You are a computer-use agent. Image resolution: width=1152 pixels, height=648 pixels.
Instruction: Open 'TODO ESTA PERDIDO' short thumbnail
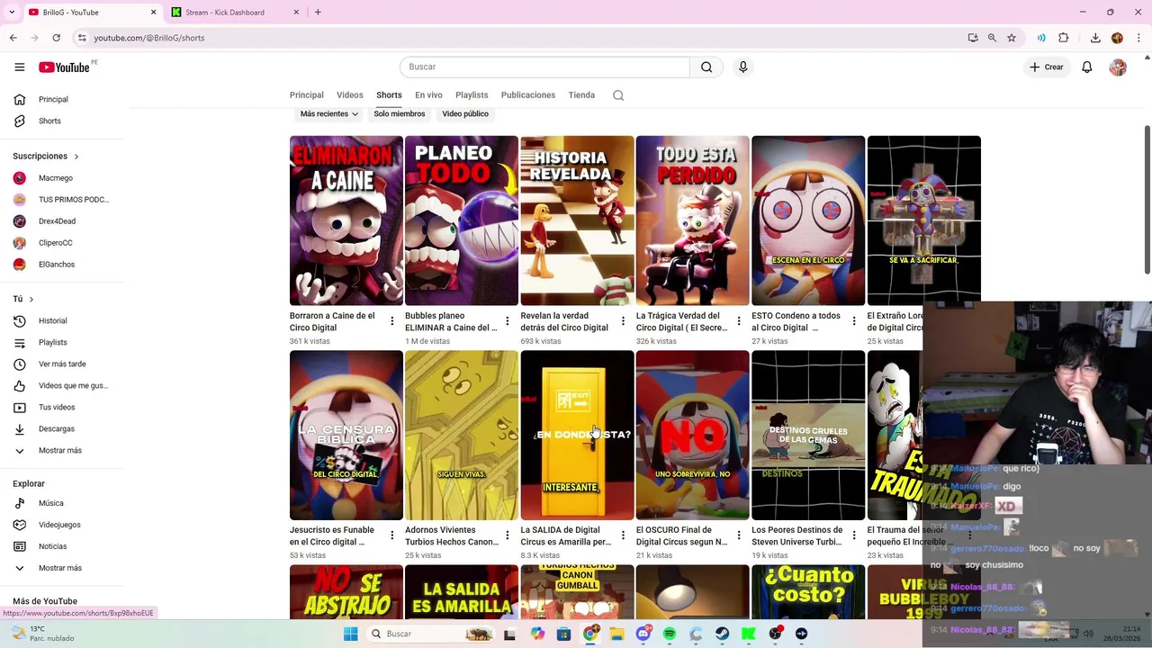pos(693,220)
